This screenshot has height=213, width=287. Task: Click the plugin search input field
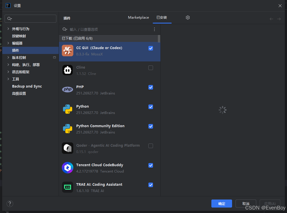[x=110, y=29]
